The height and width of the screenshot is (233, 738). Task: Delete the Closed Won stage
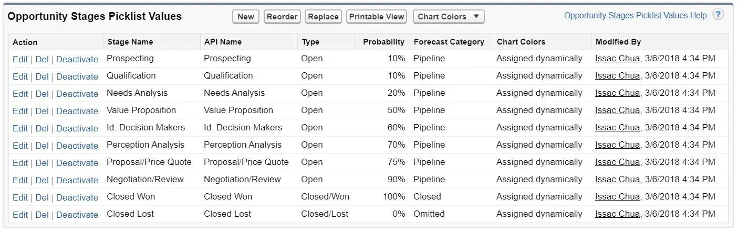click(42, 197)
